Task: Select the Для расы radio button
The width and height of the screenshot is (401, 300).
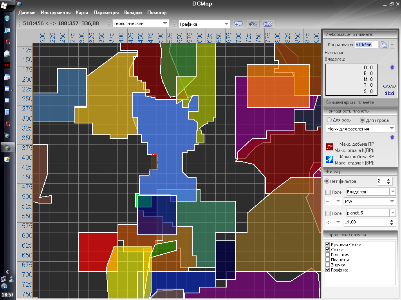Action: pyautogui.click(x=329, y=120)
